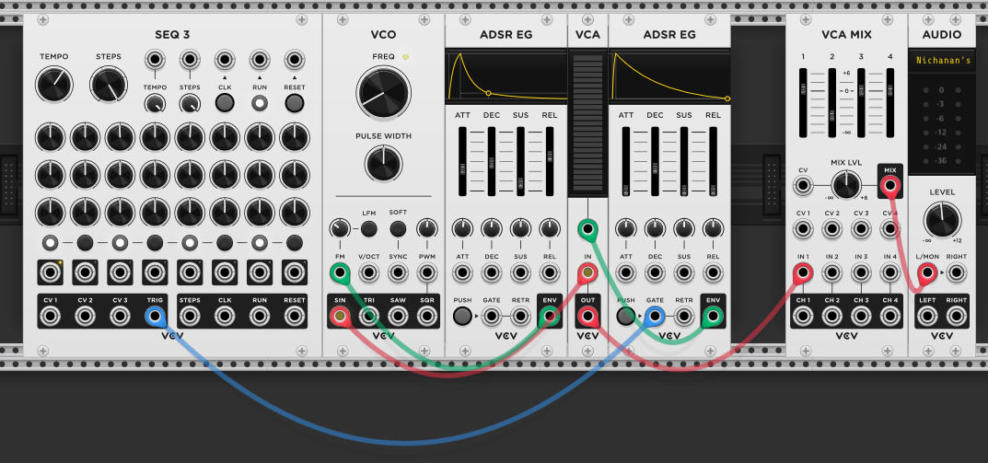Click the envelope graph display on the second ADSR EG
Image resolution: width=988 pixels, height=463 pixels.
(669, 76)
